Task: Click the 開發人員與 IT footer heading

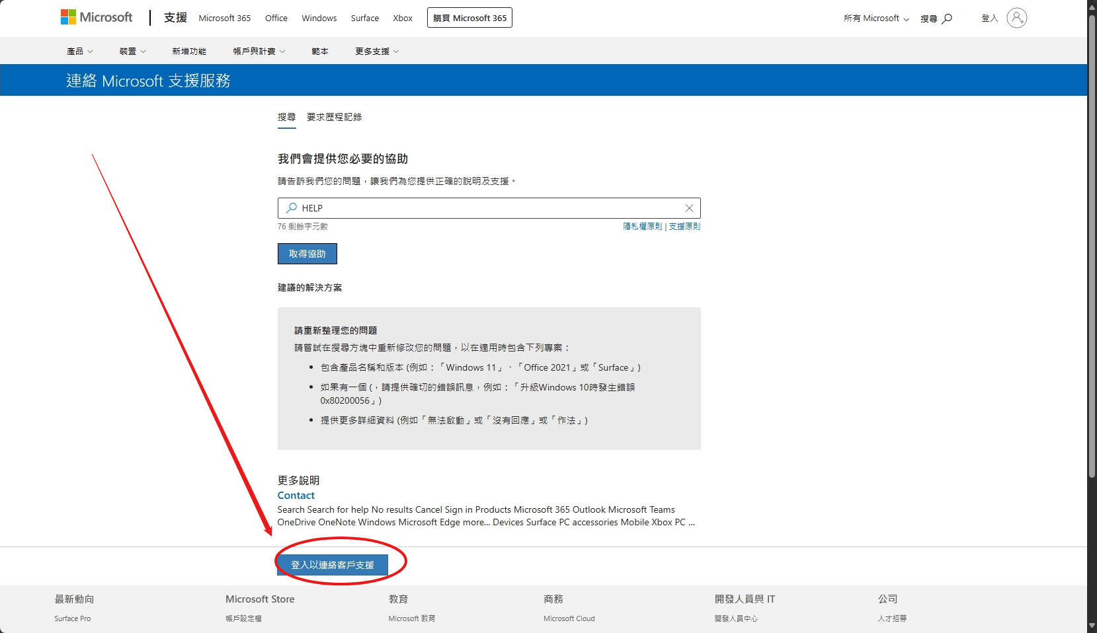Action: tap(745, 599)
